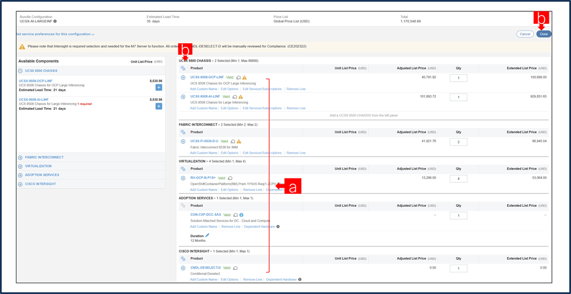The height and width of the screenshot is (294, 571).
Task: Click Edit Services/Subscriptions for UCSX-9508-OCP-LINF
Action: [x=262, y=89]
